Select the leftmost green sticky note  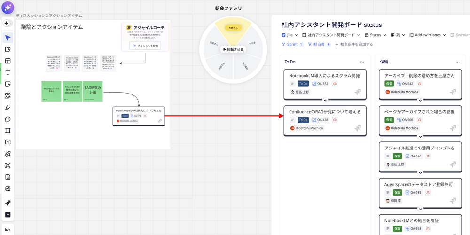pos(51,91)
